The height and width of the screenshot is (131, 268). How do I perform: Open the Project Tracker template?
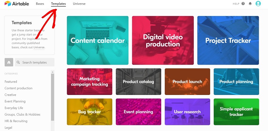coord(228,40)
